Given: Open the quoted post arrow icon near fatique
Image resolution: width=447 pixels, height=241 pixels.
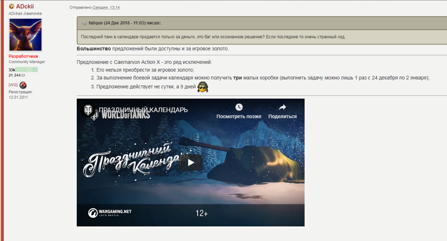Looking at the screenshot, I should pos(84,23).
